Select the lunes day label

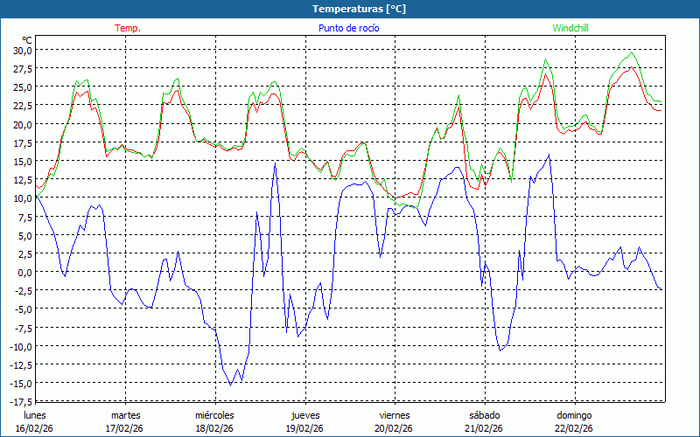click(35, 415)
